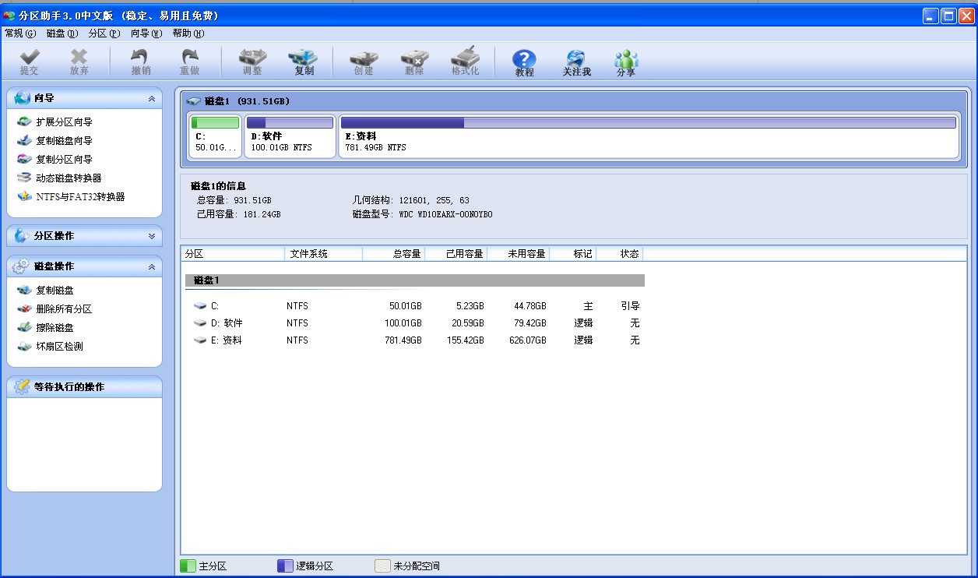Image resolution: width=978 pixels, height=578 pixels.
Task: Open the 磁盘(D) menu
Action: click(62, 33)
